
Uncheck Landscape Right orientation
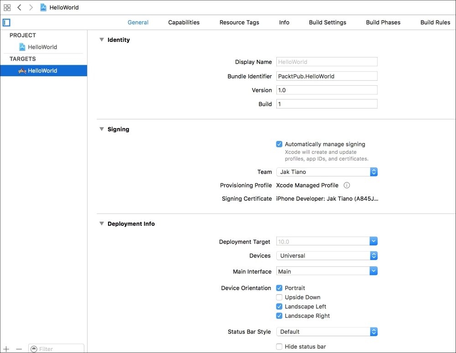tap(279, 316)
